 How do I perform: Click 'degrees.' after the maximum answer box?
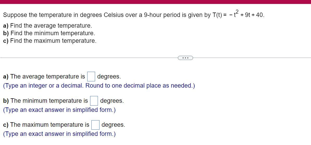click(x=113, y=125)
